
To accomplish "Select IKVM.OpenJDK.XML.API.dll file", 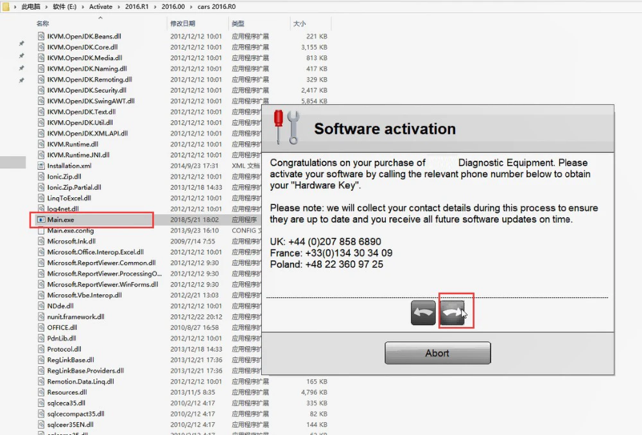I will pos(87,134).
